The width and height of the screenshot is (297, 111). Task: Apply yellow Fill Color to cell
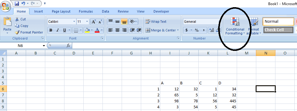(87, 30)
